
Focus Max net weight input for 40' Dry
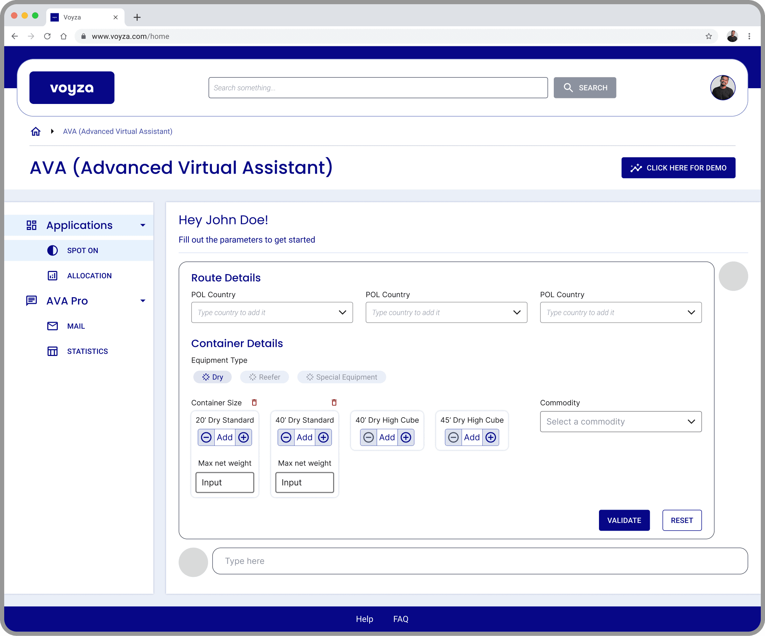coord(304,483)
